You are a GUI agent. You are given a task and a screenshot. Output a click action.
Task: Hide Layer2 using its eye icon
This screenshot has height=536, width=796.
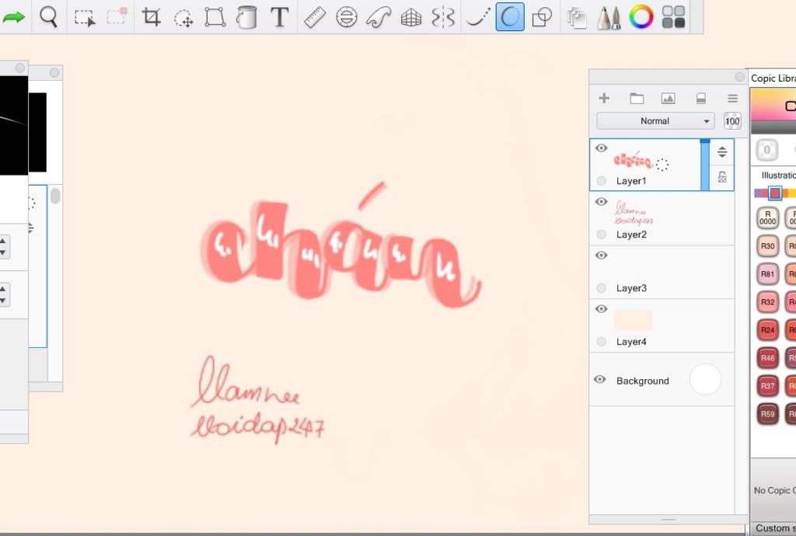click(x=601, y=202)
